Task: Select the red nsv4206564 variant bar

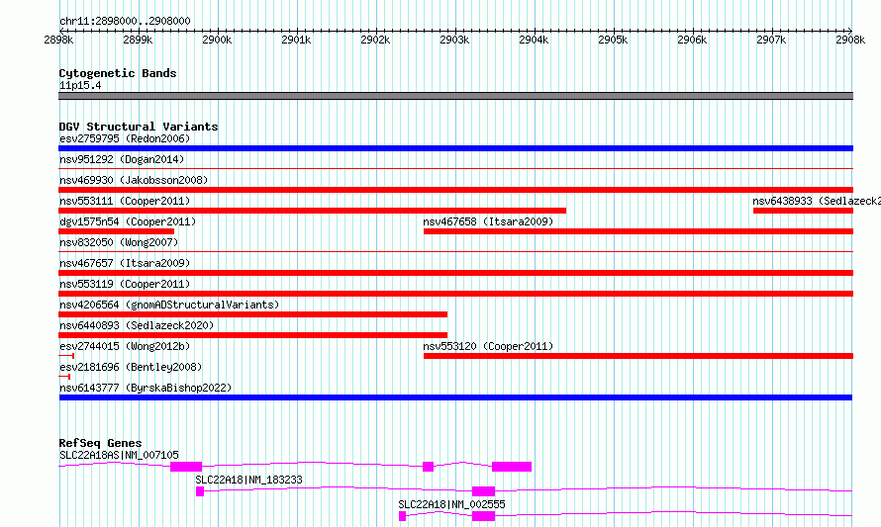Action: coord(252,314)
